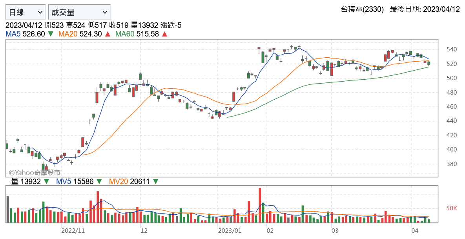Image resolution: width=465 pixels, height=239 pixels.
Task: Click the MA20 524.30 label
Action: pos(80,34)
